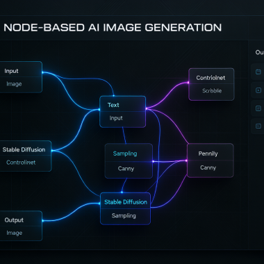Click the window-shaped icon in the right panel

pyautogui.click(x=258, y=72)
